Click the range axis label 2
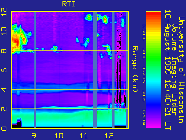 point(4,109)
